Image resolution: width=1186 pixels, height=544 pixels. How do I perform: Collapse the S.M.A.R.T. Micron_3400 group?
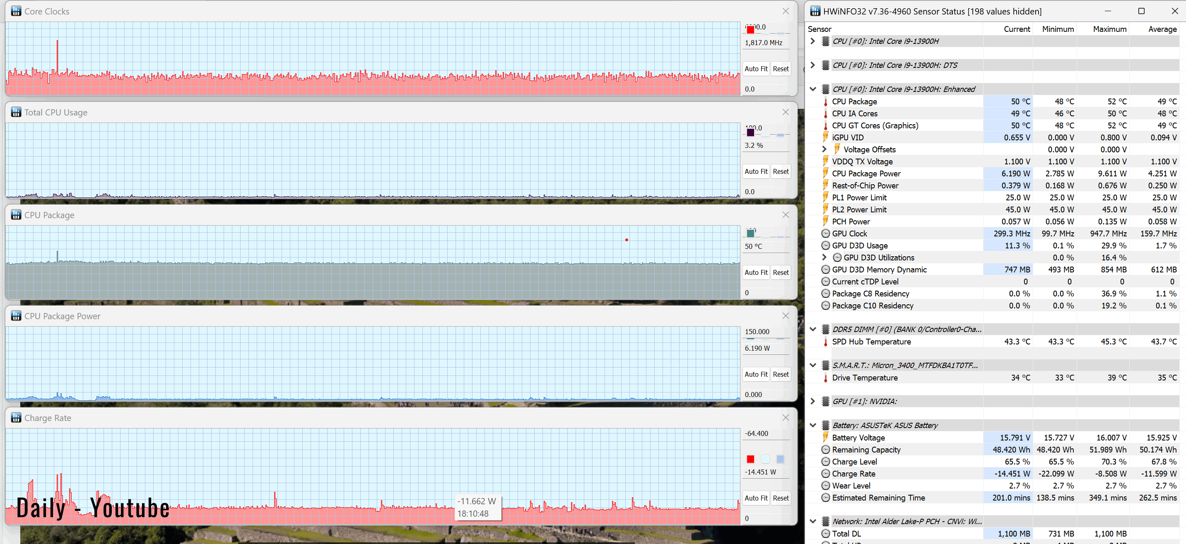pos(813,366)
